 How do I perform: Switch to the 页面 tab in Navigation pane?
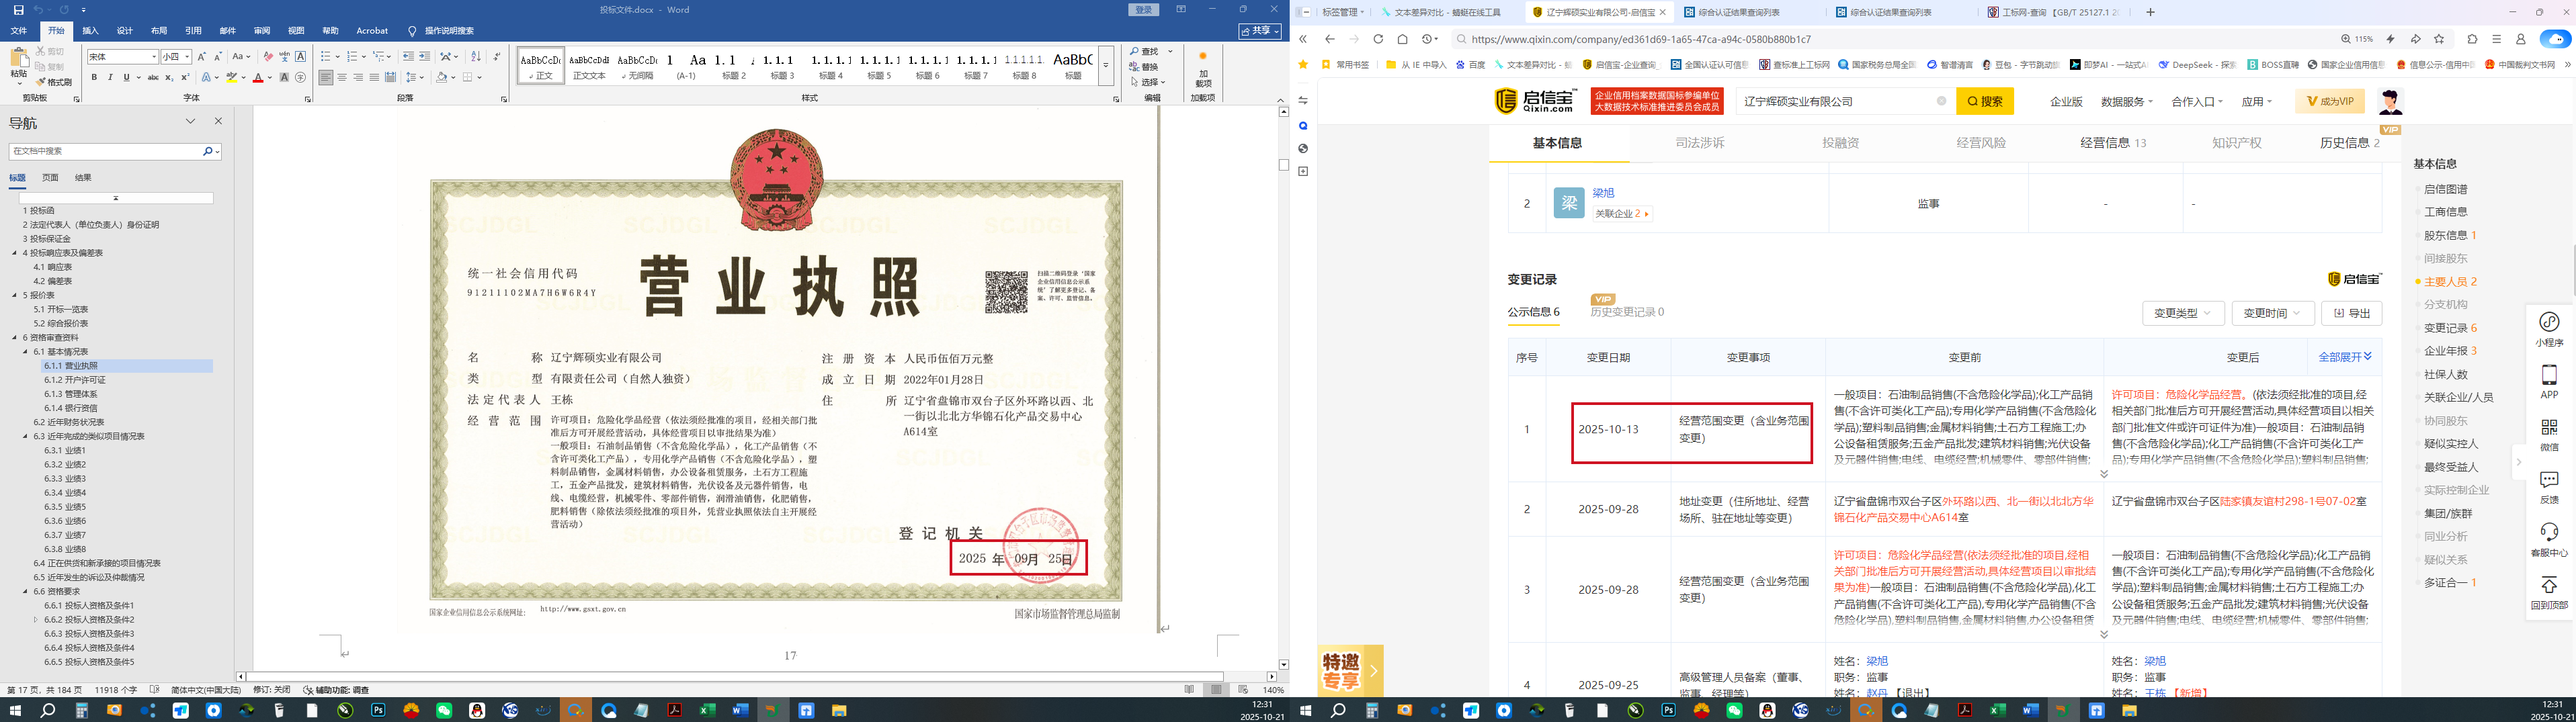(50, 178)
